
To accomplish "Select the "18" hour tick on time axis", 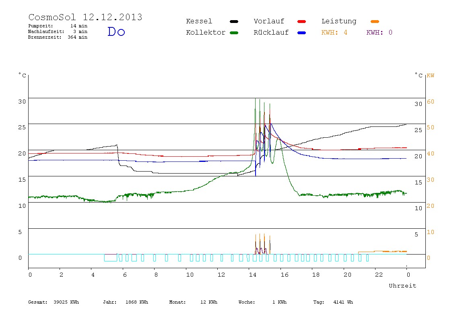I will [316, 275].
